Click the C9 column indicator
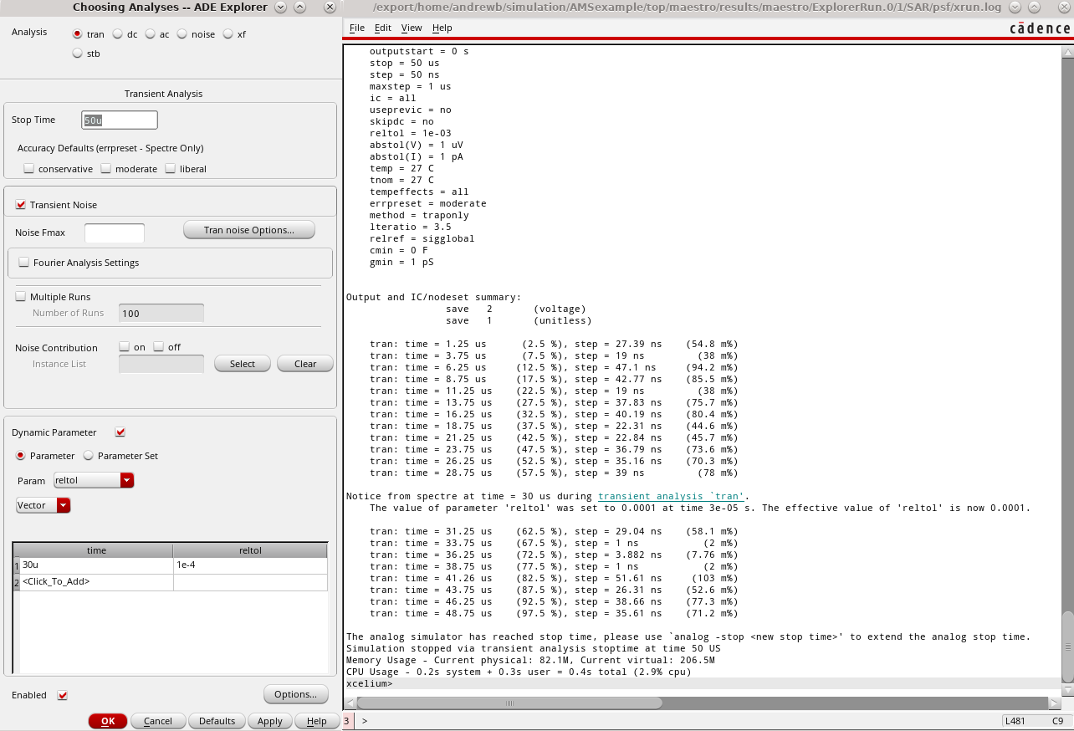Image resolution: width=1074 pixels, height=731 pixels. 1058,721
